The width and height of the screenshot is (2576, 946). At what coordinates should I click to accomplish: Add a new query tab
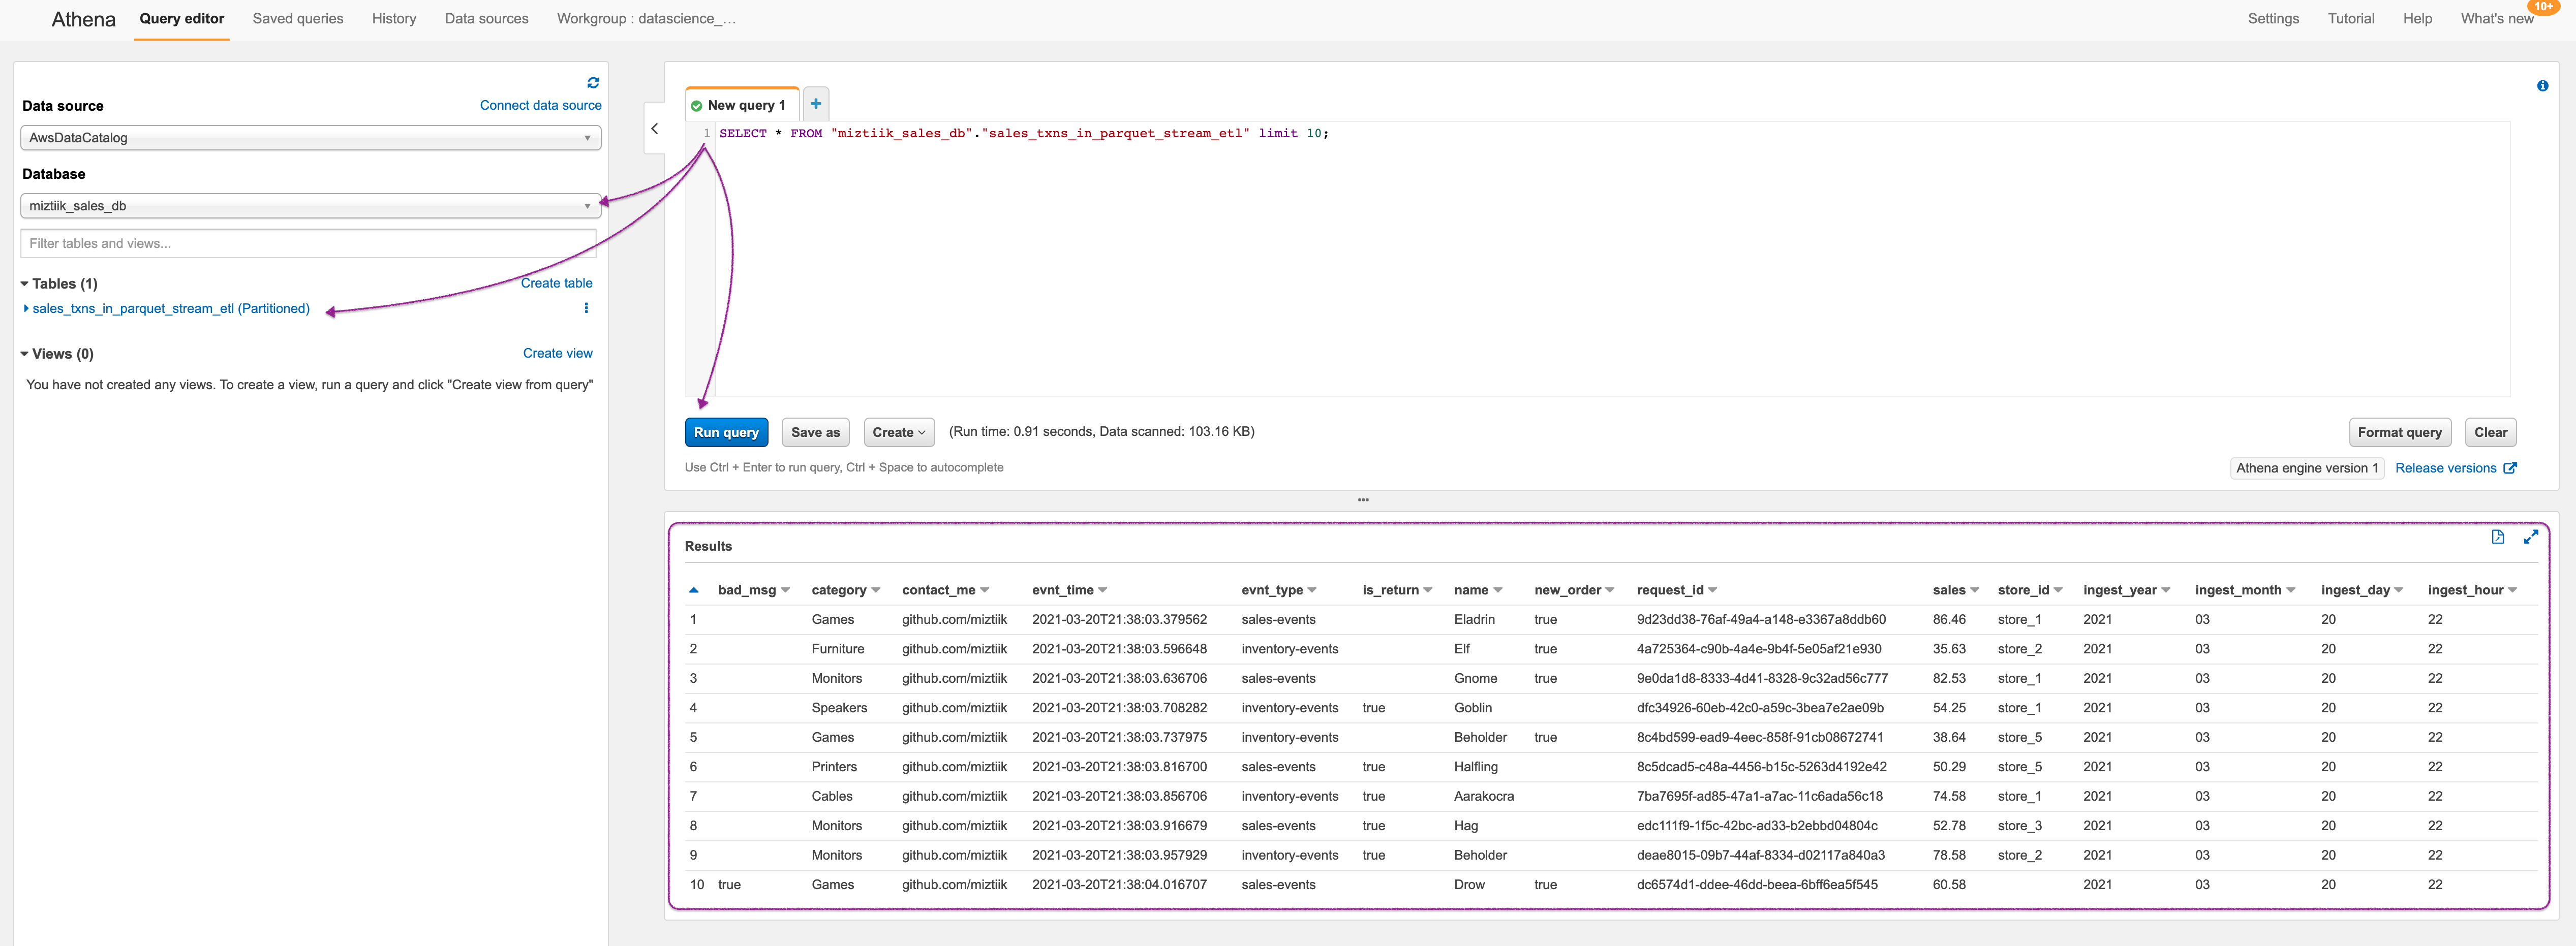click(x=815, y=104)
